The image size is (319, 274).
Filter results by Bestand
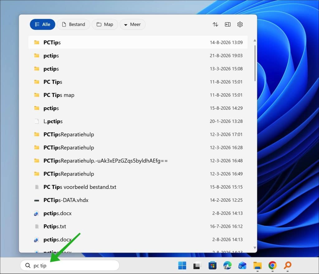pos(74,24)
